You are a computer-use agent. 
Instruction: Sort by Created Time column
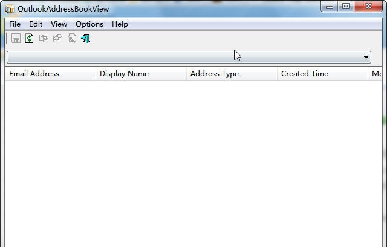(322, 74)
